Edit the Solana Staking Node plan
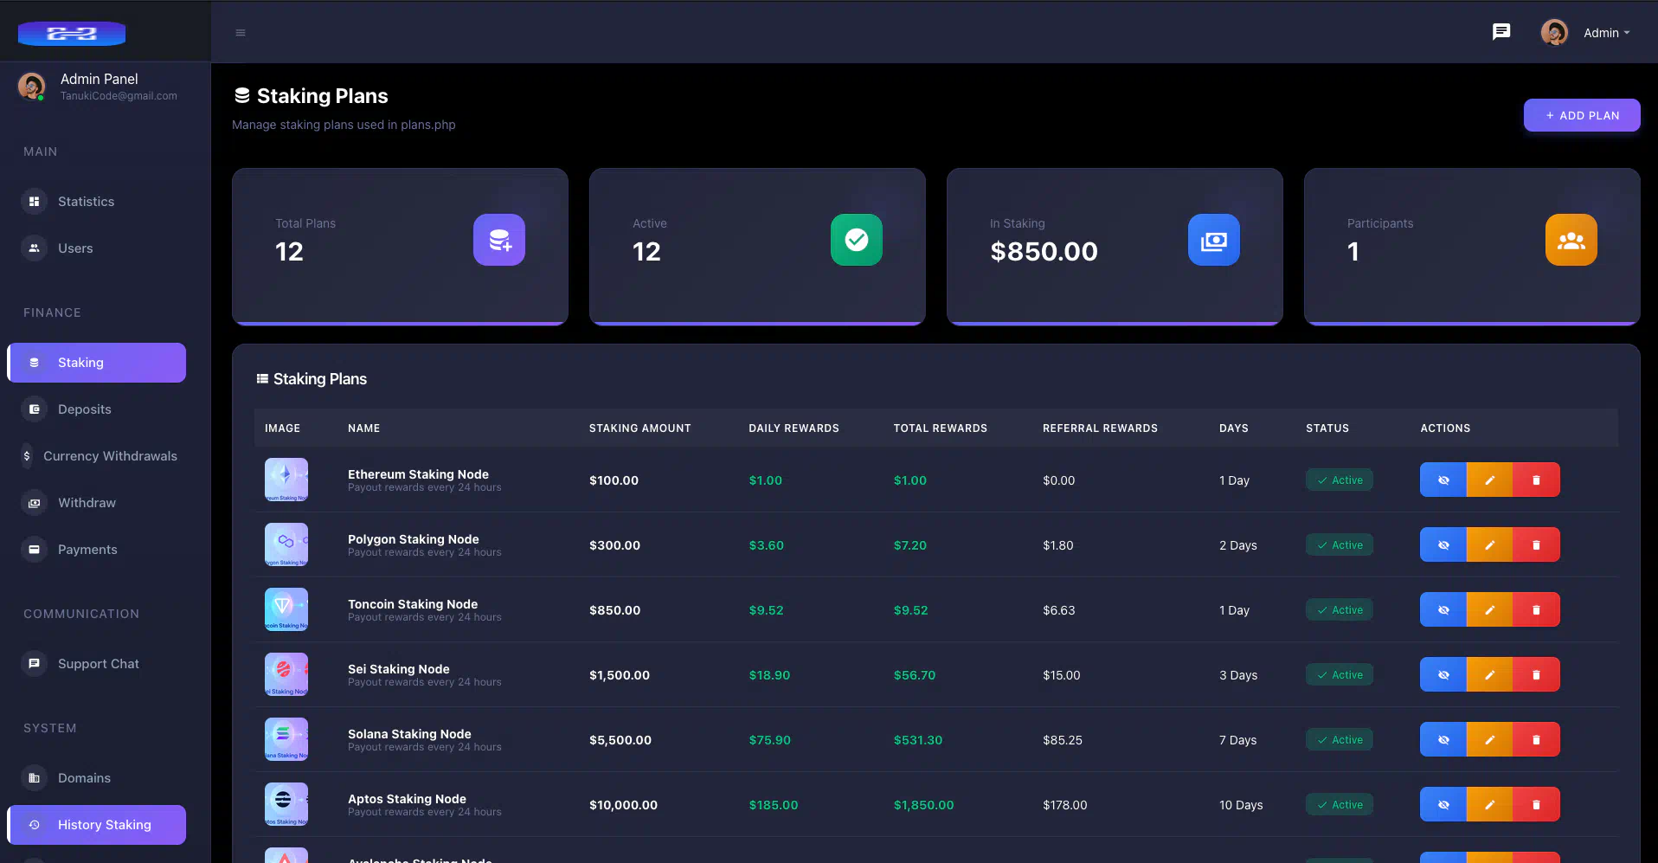 pyautogui.click(x=1489, y=739)
